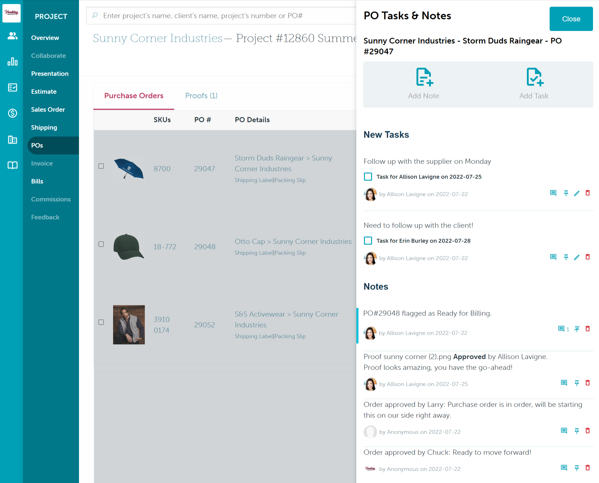Viewport: 599px width, 483px height.
Task: Open Presentation in project menu
Action: coord(50,74)
